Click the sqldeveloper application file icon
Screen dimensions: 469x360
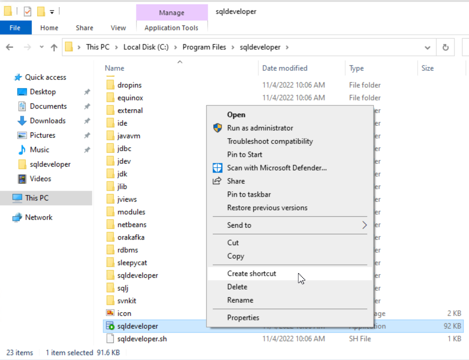click(110, 326)
